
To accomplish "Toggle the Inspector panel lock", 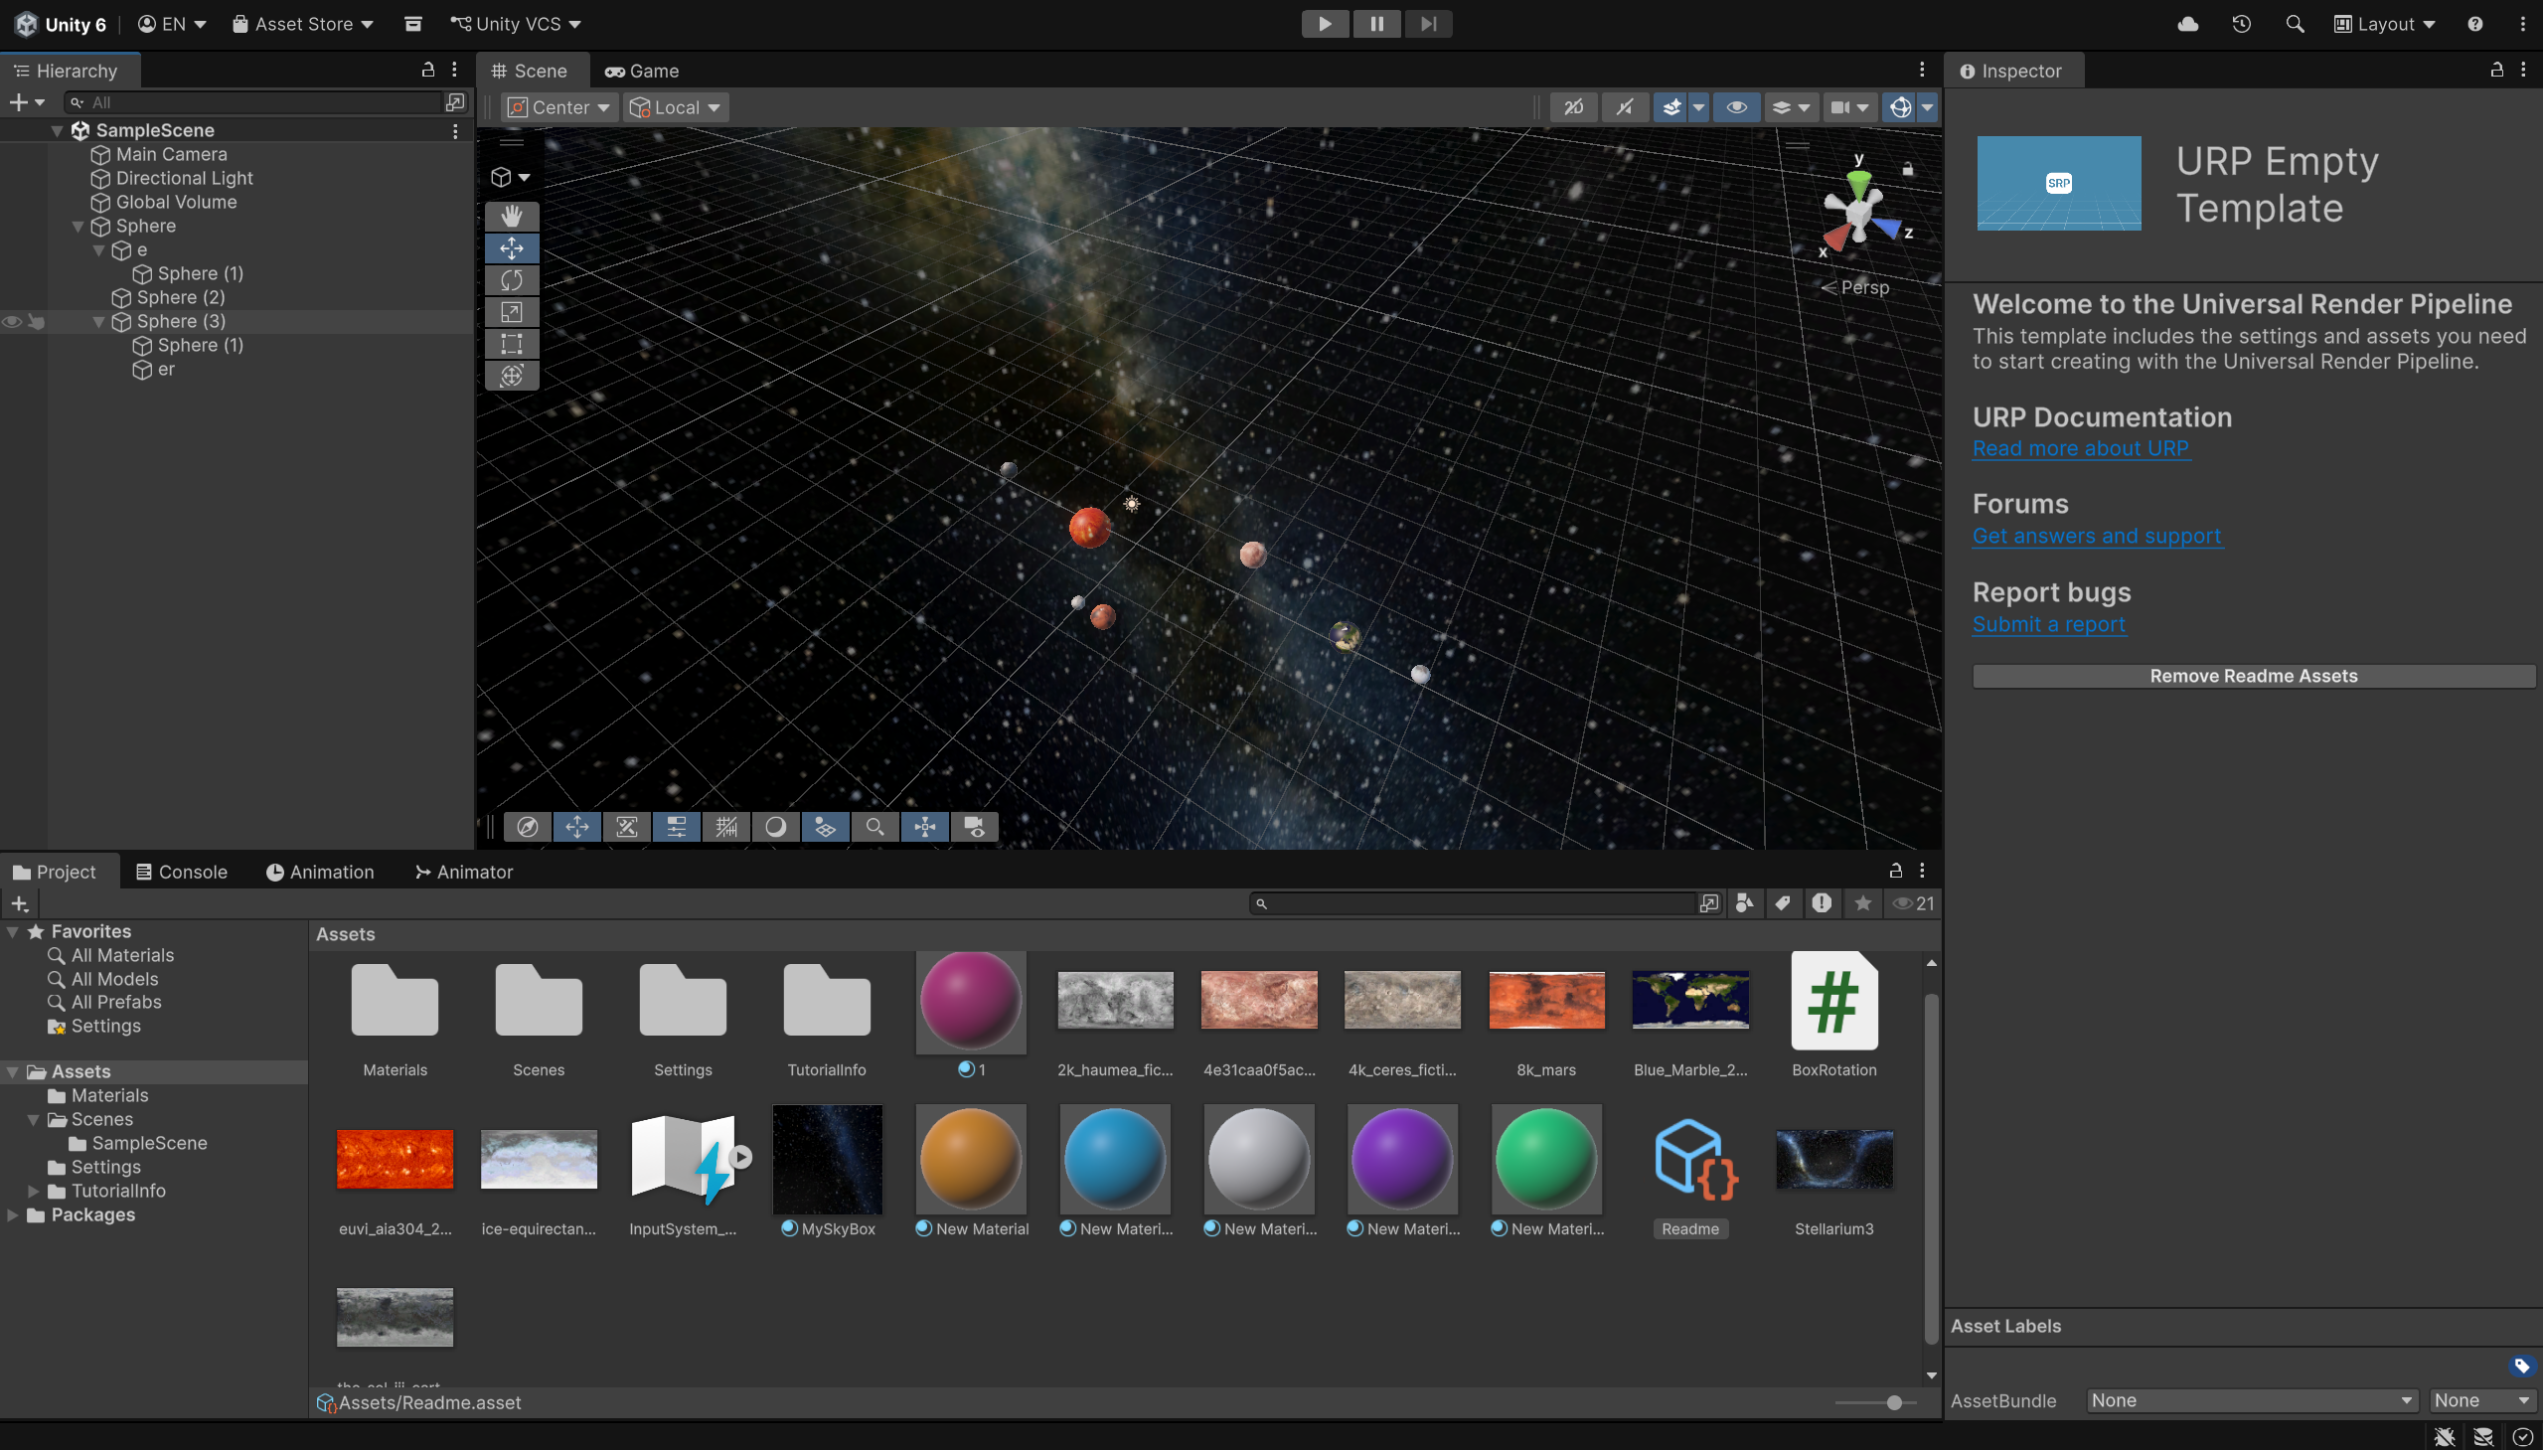I will coord(2496,70).
